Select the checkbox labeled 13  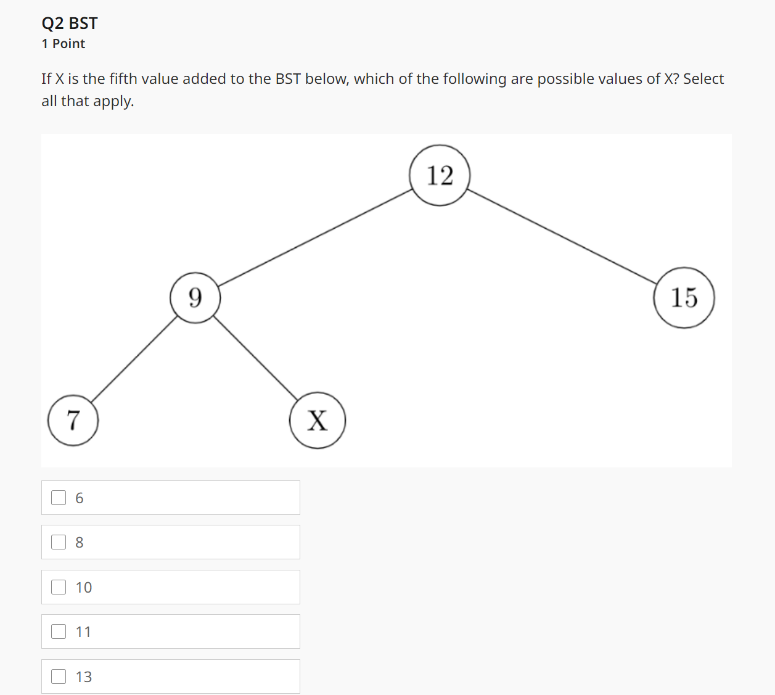click(59, 676)
